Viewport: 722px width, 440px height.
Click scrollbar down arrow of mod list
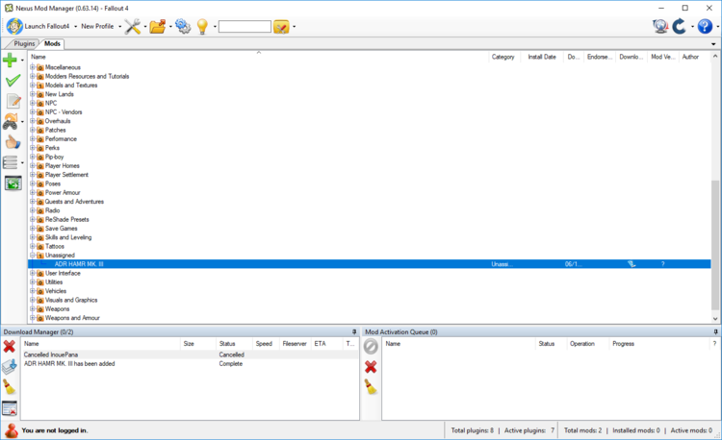tap(715, 319)
